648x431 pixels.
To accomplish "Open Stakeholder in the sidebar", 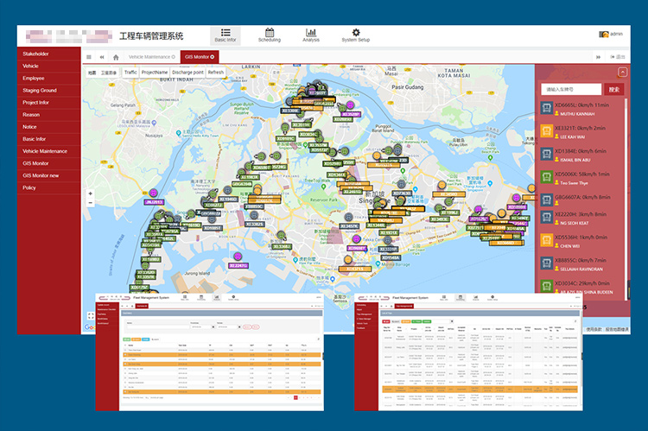I will click(48, 54).
